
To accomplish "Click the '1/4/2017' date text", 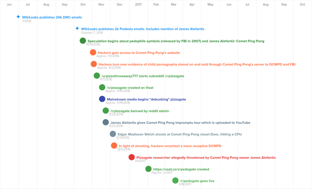I will point(140,161).
